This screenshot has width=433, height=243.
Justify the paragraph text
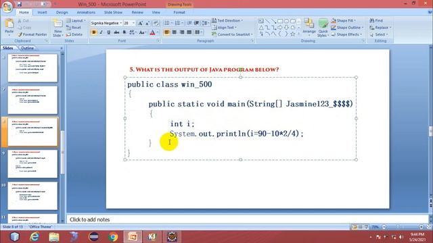click(x=189, y=32)
